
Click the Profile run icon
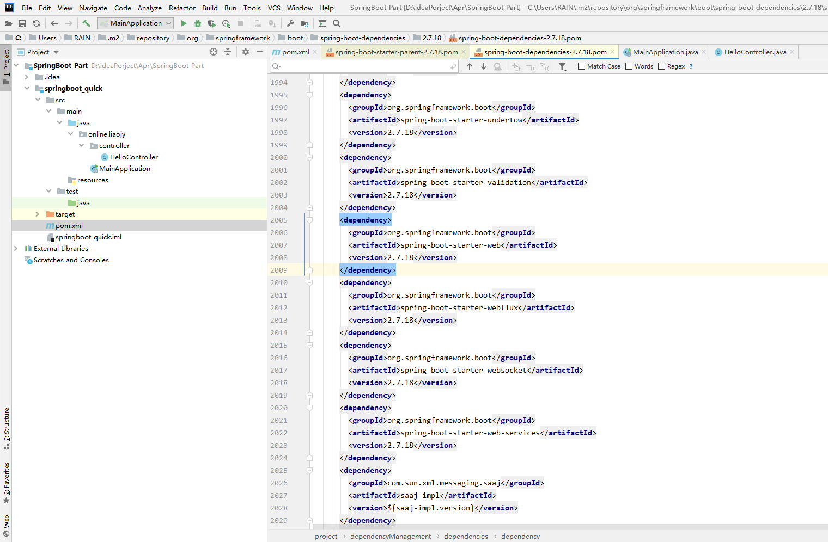pos(226,23)
